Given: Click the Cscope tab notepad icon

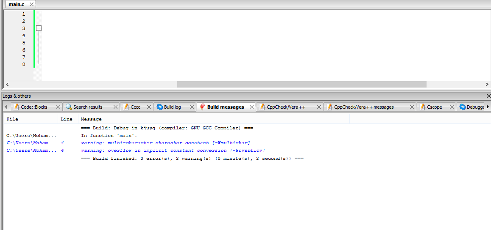Looking at the screenshot, I should pos(422,107).
